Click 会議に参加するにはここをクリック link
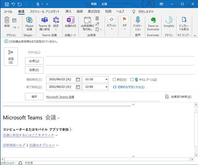198x165 pixels. (28, 135)
